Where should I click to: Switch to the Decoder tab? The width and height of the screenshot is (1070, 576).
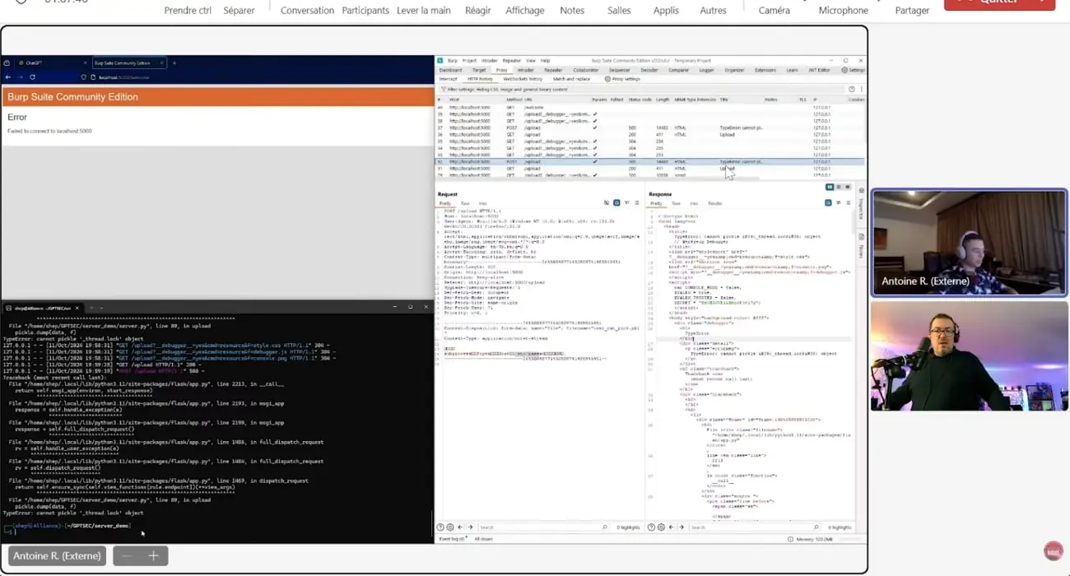(x=649, y=70)
